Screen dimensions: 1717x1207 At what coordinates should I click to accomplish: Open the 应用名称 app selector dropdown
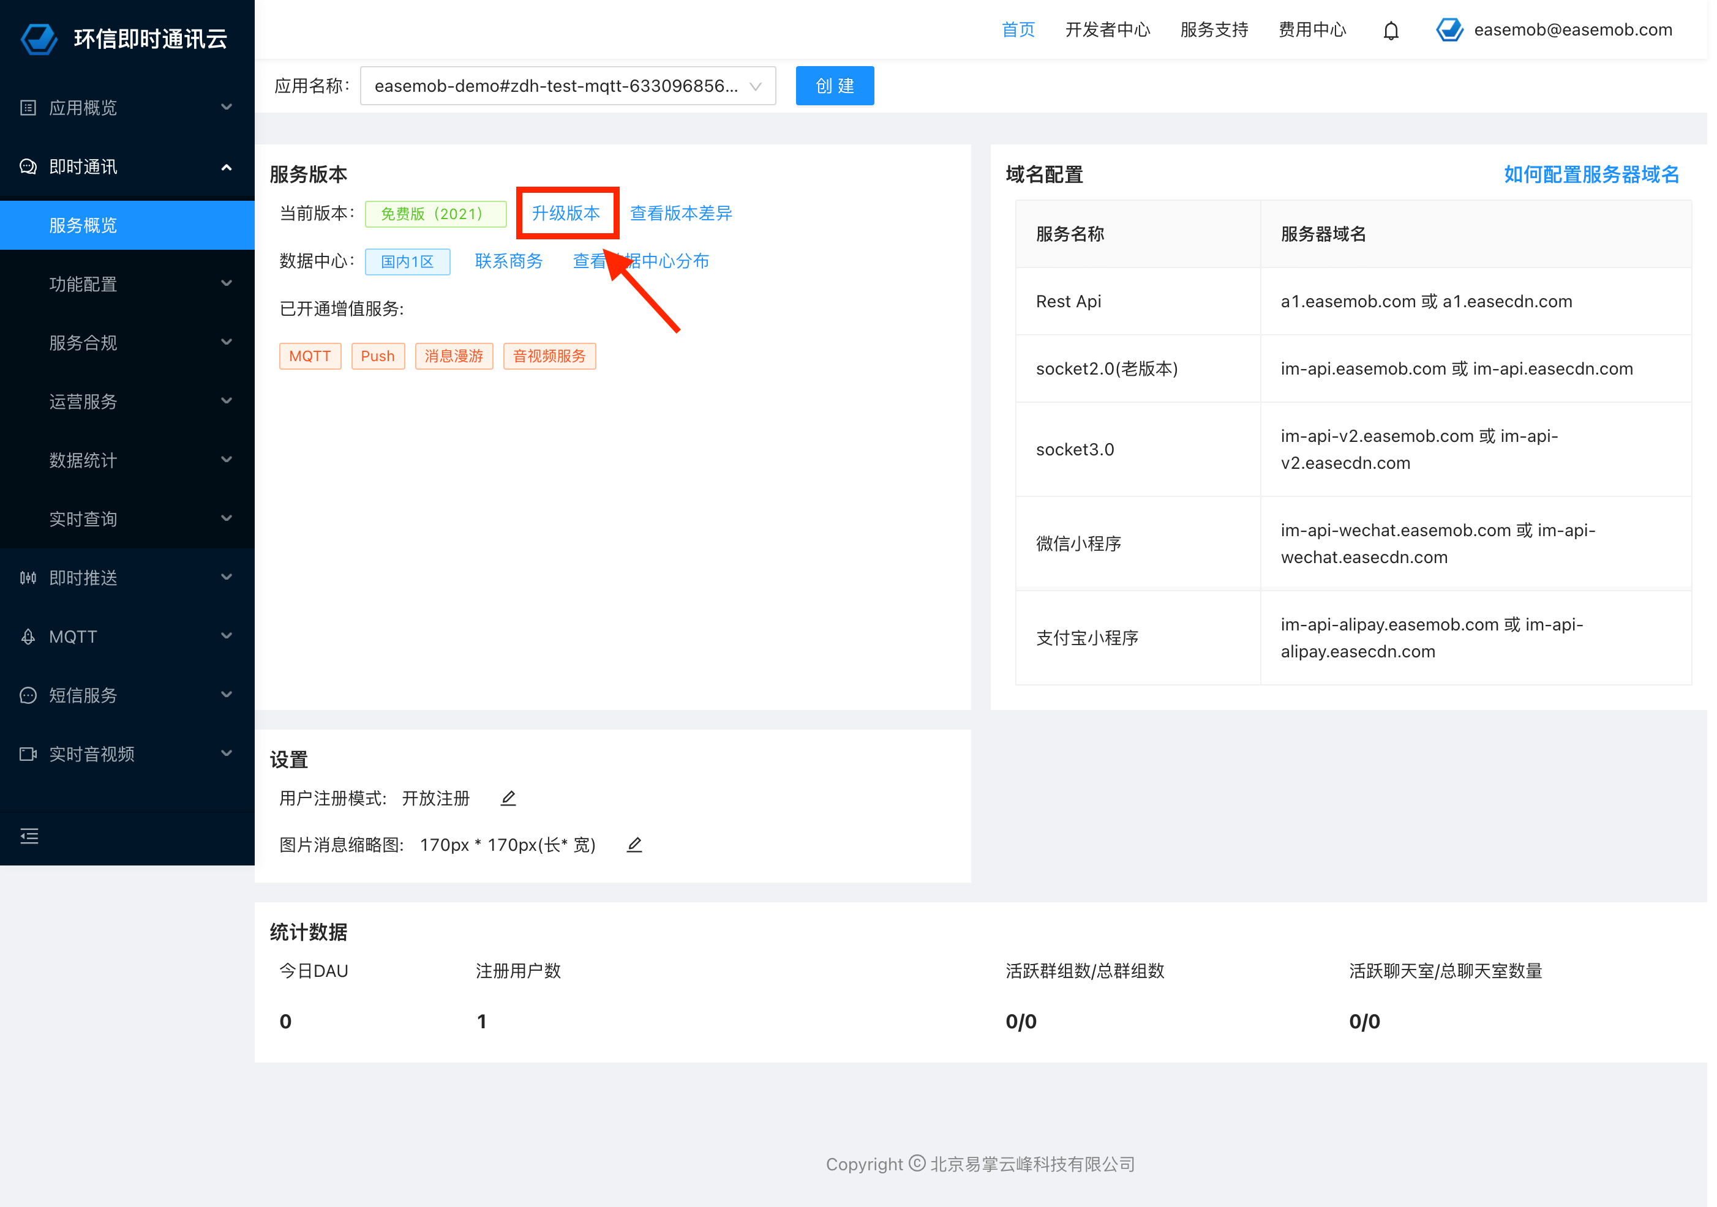pos(568,86)
